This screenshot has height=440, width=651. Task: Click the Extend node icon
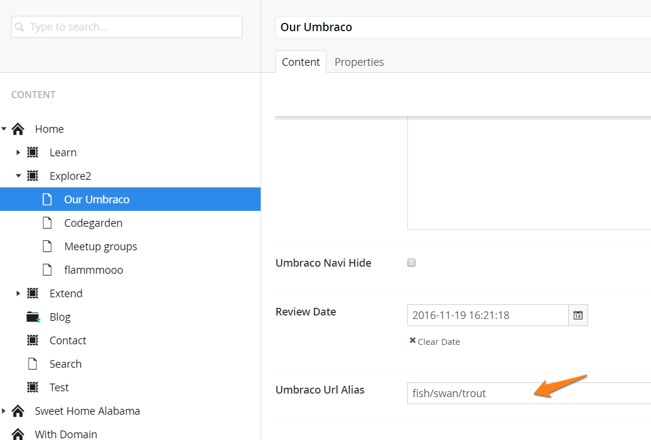(32, 293)
